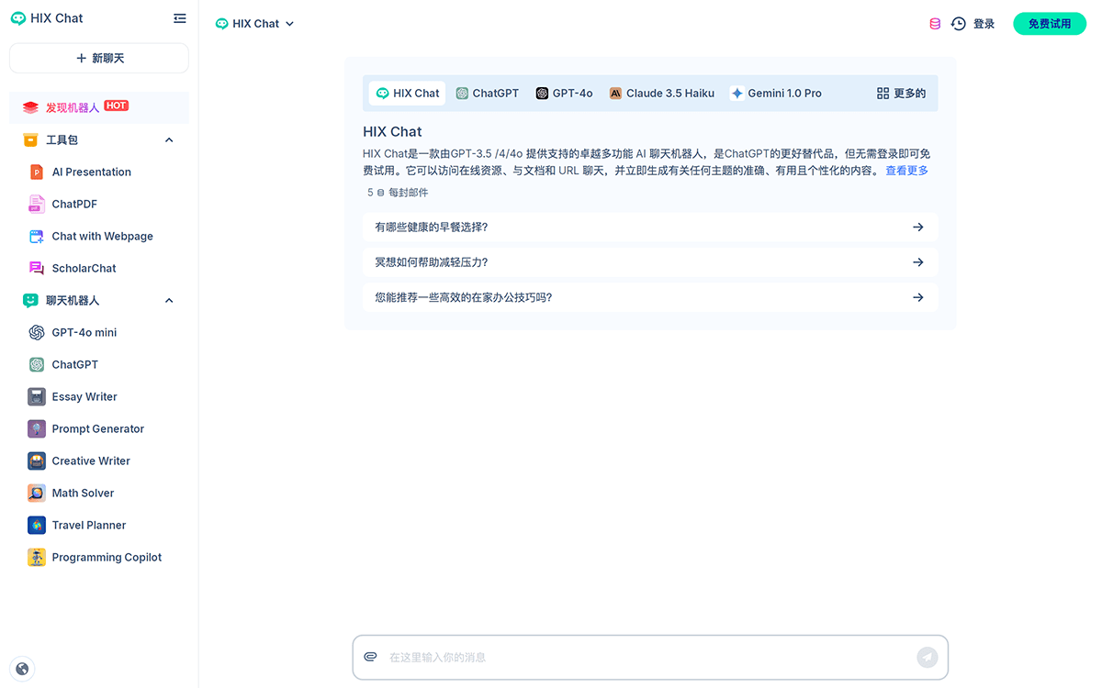The image size is (1102, 688).
Task: Click the chat history clock icon
Action: (958, 23)
